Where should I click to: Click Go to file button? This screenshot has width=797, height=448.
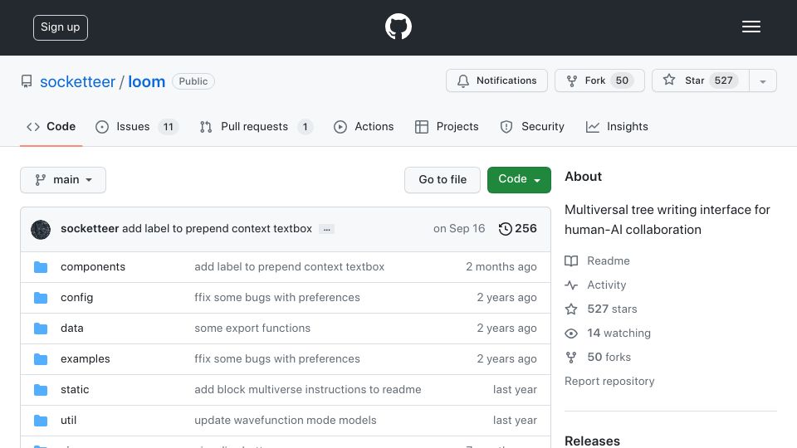(443, 180)
